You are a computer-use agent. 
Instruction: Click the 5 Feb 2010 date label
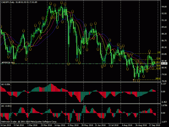(19, 125)
